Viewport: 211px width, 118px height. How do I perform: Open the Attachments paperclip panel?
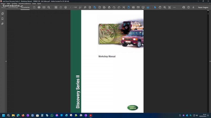point(3,24)
